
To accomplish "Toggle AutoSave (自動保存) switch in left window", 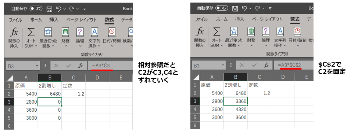I will pyautogui.click(x=36, y=9).
